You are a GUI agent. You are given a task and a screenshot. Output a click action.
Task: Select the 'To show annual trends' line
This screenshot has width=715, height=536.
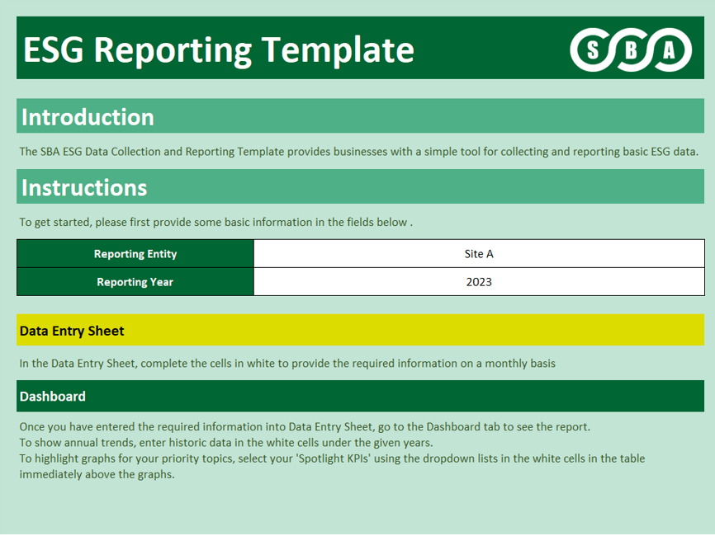pos(225,442)
